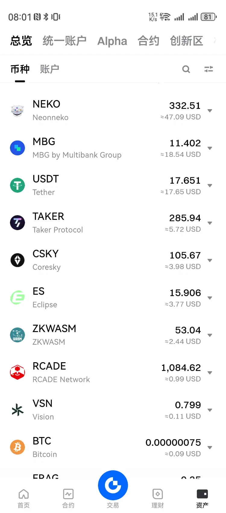Open the ZKWASM holding entry
Screen dimensions: 226x513
(113, 335)
